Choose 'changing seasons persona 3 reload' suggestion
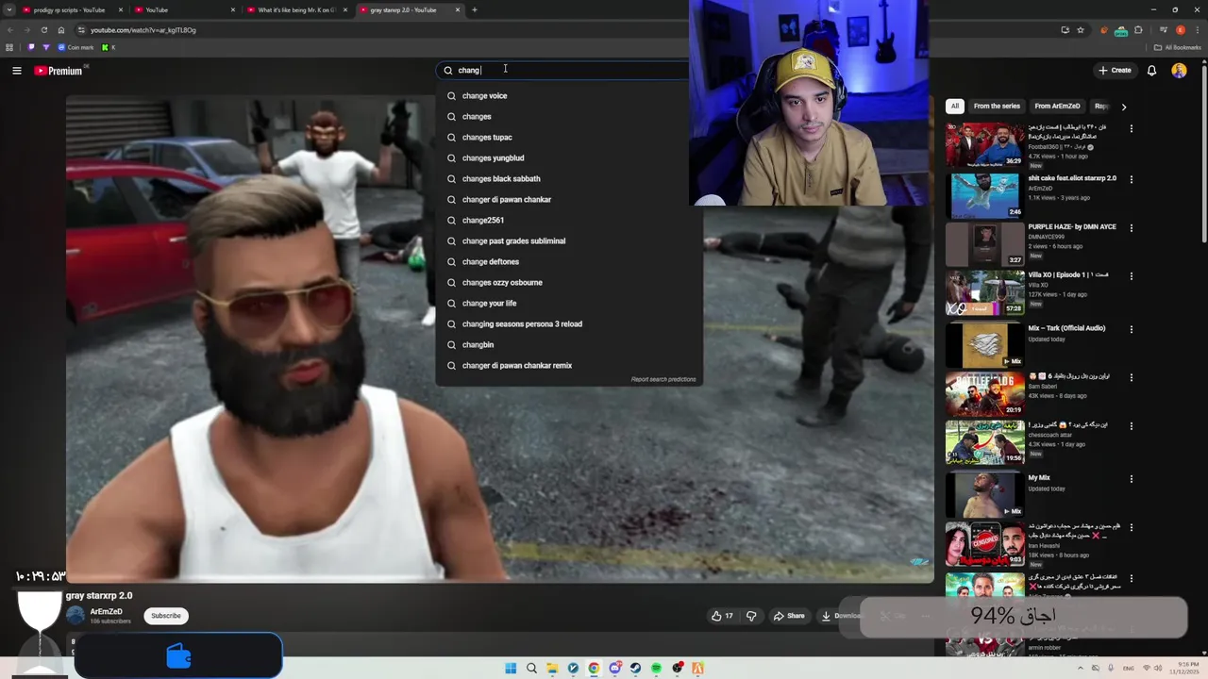The width and height of the screenshot is (1208, 679). pos(568,324)
